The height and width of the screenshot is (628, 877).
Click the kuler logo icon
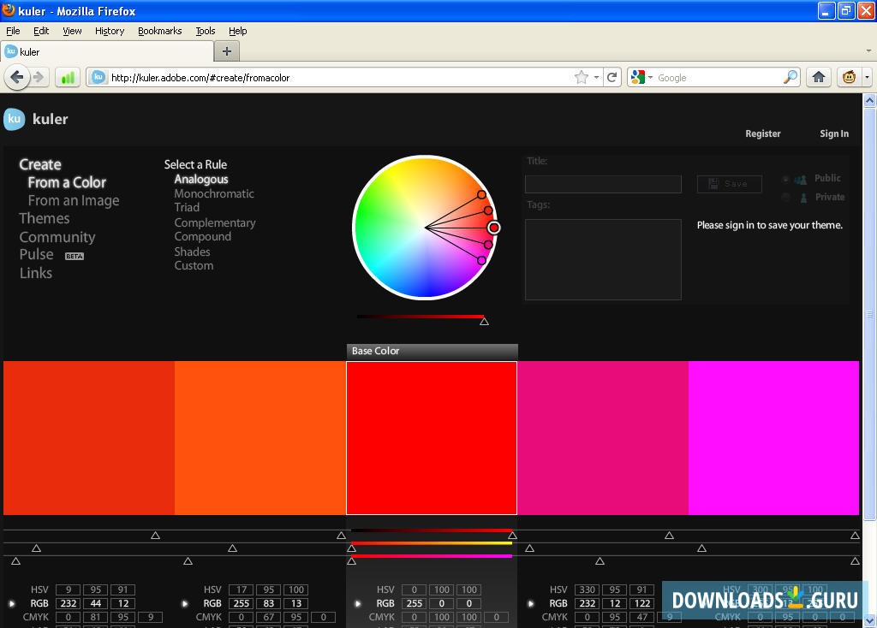(x=14, y=119)
